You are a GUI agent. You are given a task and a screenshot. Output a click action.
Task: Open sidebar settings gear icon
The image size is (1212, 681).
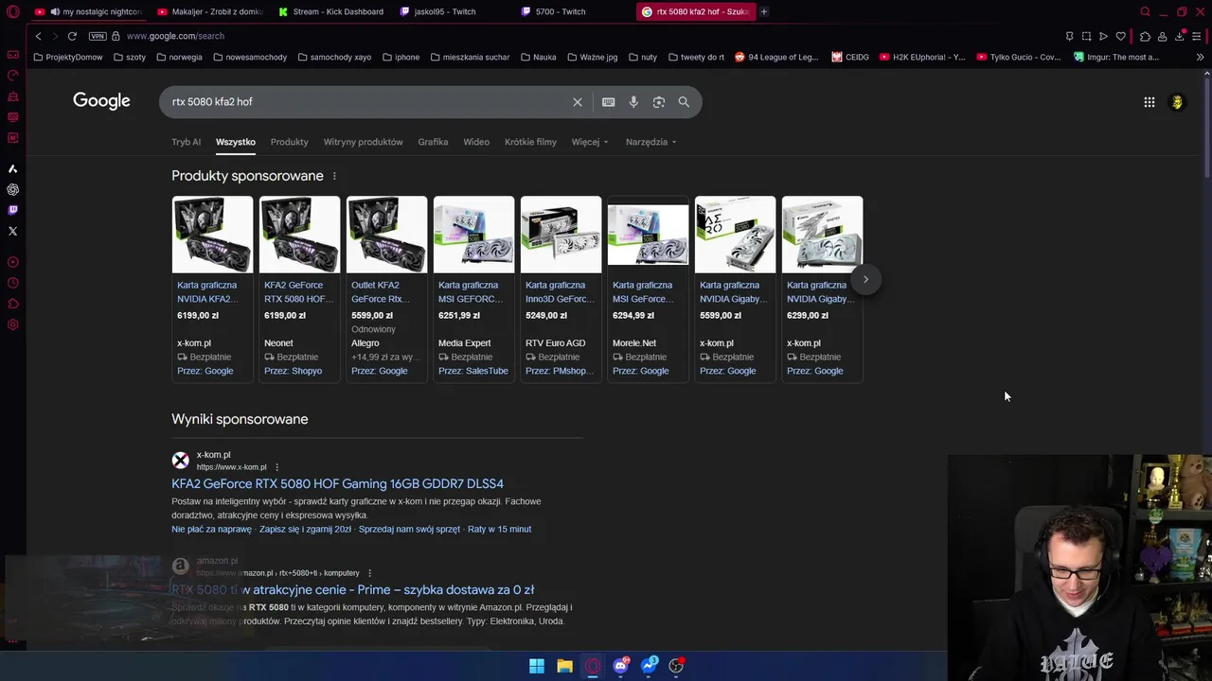coord(12,324)
